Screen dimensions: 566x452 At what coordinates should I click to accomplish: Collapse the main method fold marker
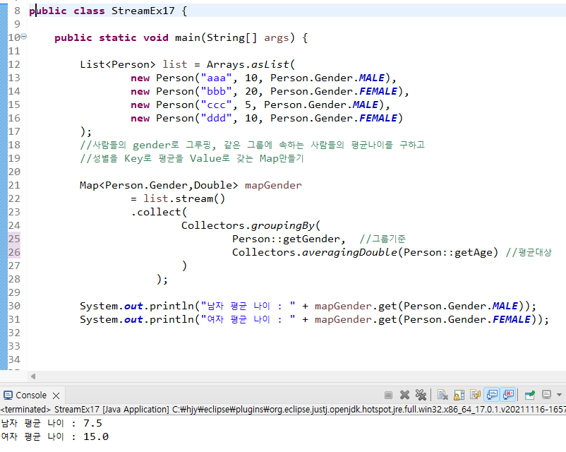(x=24, y=37)
